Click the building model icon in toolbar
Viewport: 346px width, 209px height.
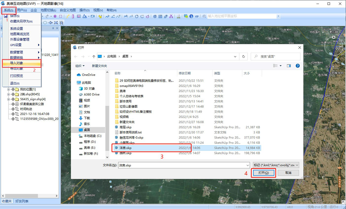tap(178, 16)
